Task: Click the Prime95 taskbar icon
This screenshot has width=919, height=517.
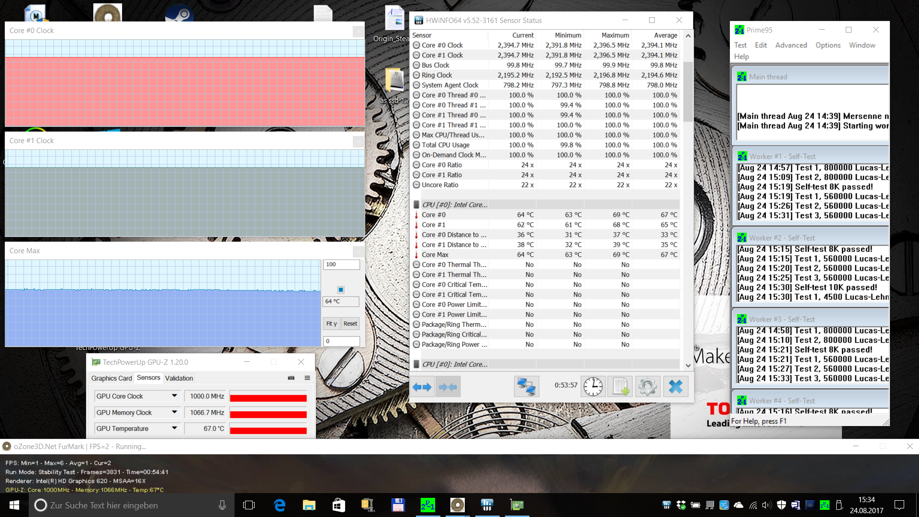Action: pos(427,505)
